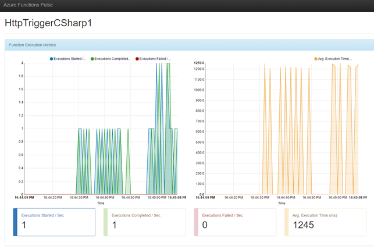Select the Executions Started / Sec card
This screenshot has height=249, width=374.
54,222
